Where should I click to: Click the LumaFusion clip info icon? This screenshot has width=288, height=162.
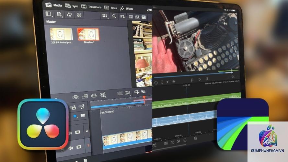click(156, 83)
